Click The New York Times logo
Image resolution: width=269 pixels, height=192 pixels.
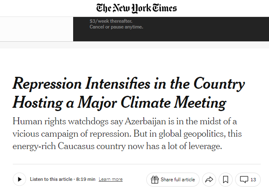136,8
